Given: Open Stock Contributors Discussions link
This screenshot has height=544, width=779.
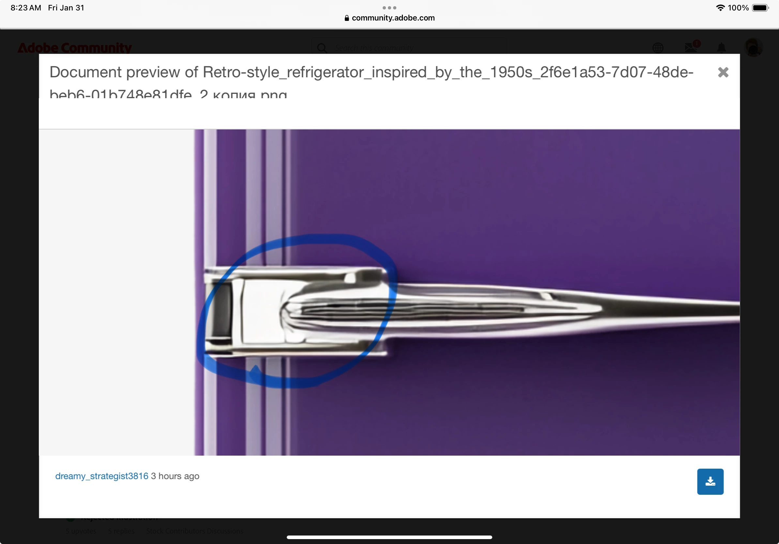Looking at the screenshot, I should click(194, 531).
